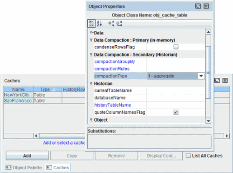Click the Object Palette tab icon
This screenshot has height=173, width=233.
point(8,167)
